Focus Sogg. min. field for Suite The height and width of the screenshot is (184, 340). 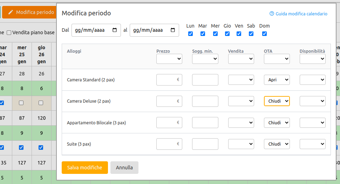(x=205, y=144)
